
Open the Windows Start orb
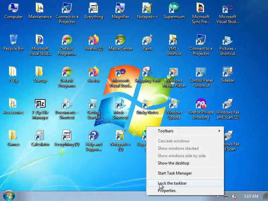pos(9,196)
